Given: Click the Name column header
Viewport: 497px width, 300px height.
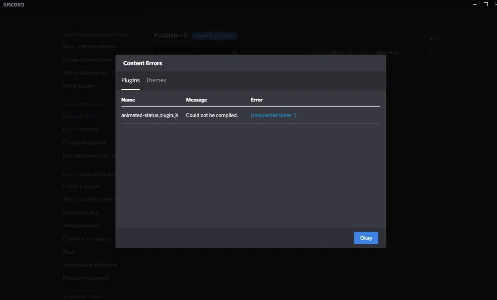Looking at the screenshot, I should (128, 100).
